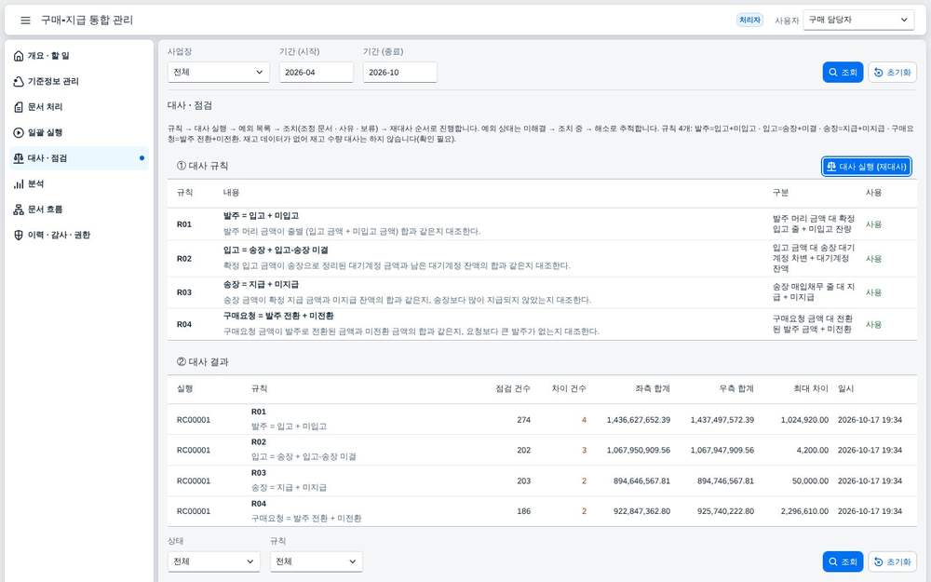Click 대사 실행 (재대사) button
The image size is (931, 582).
point(867,167)
